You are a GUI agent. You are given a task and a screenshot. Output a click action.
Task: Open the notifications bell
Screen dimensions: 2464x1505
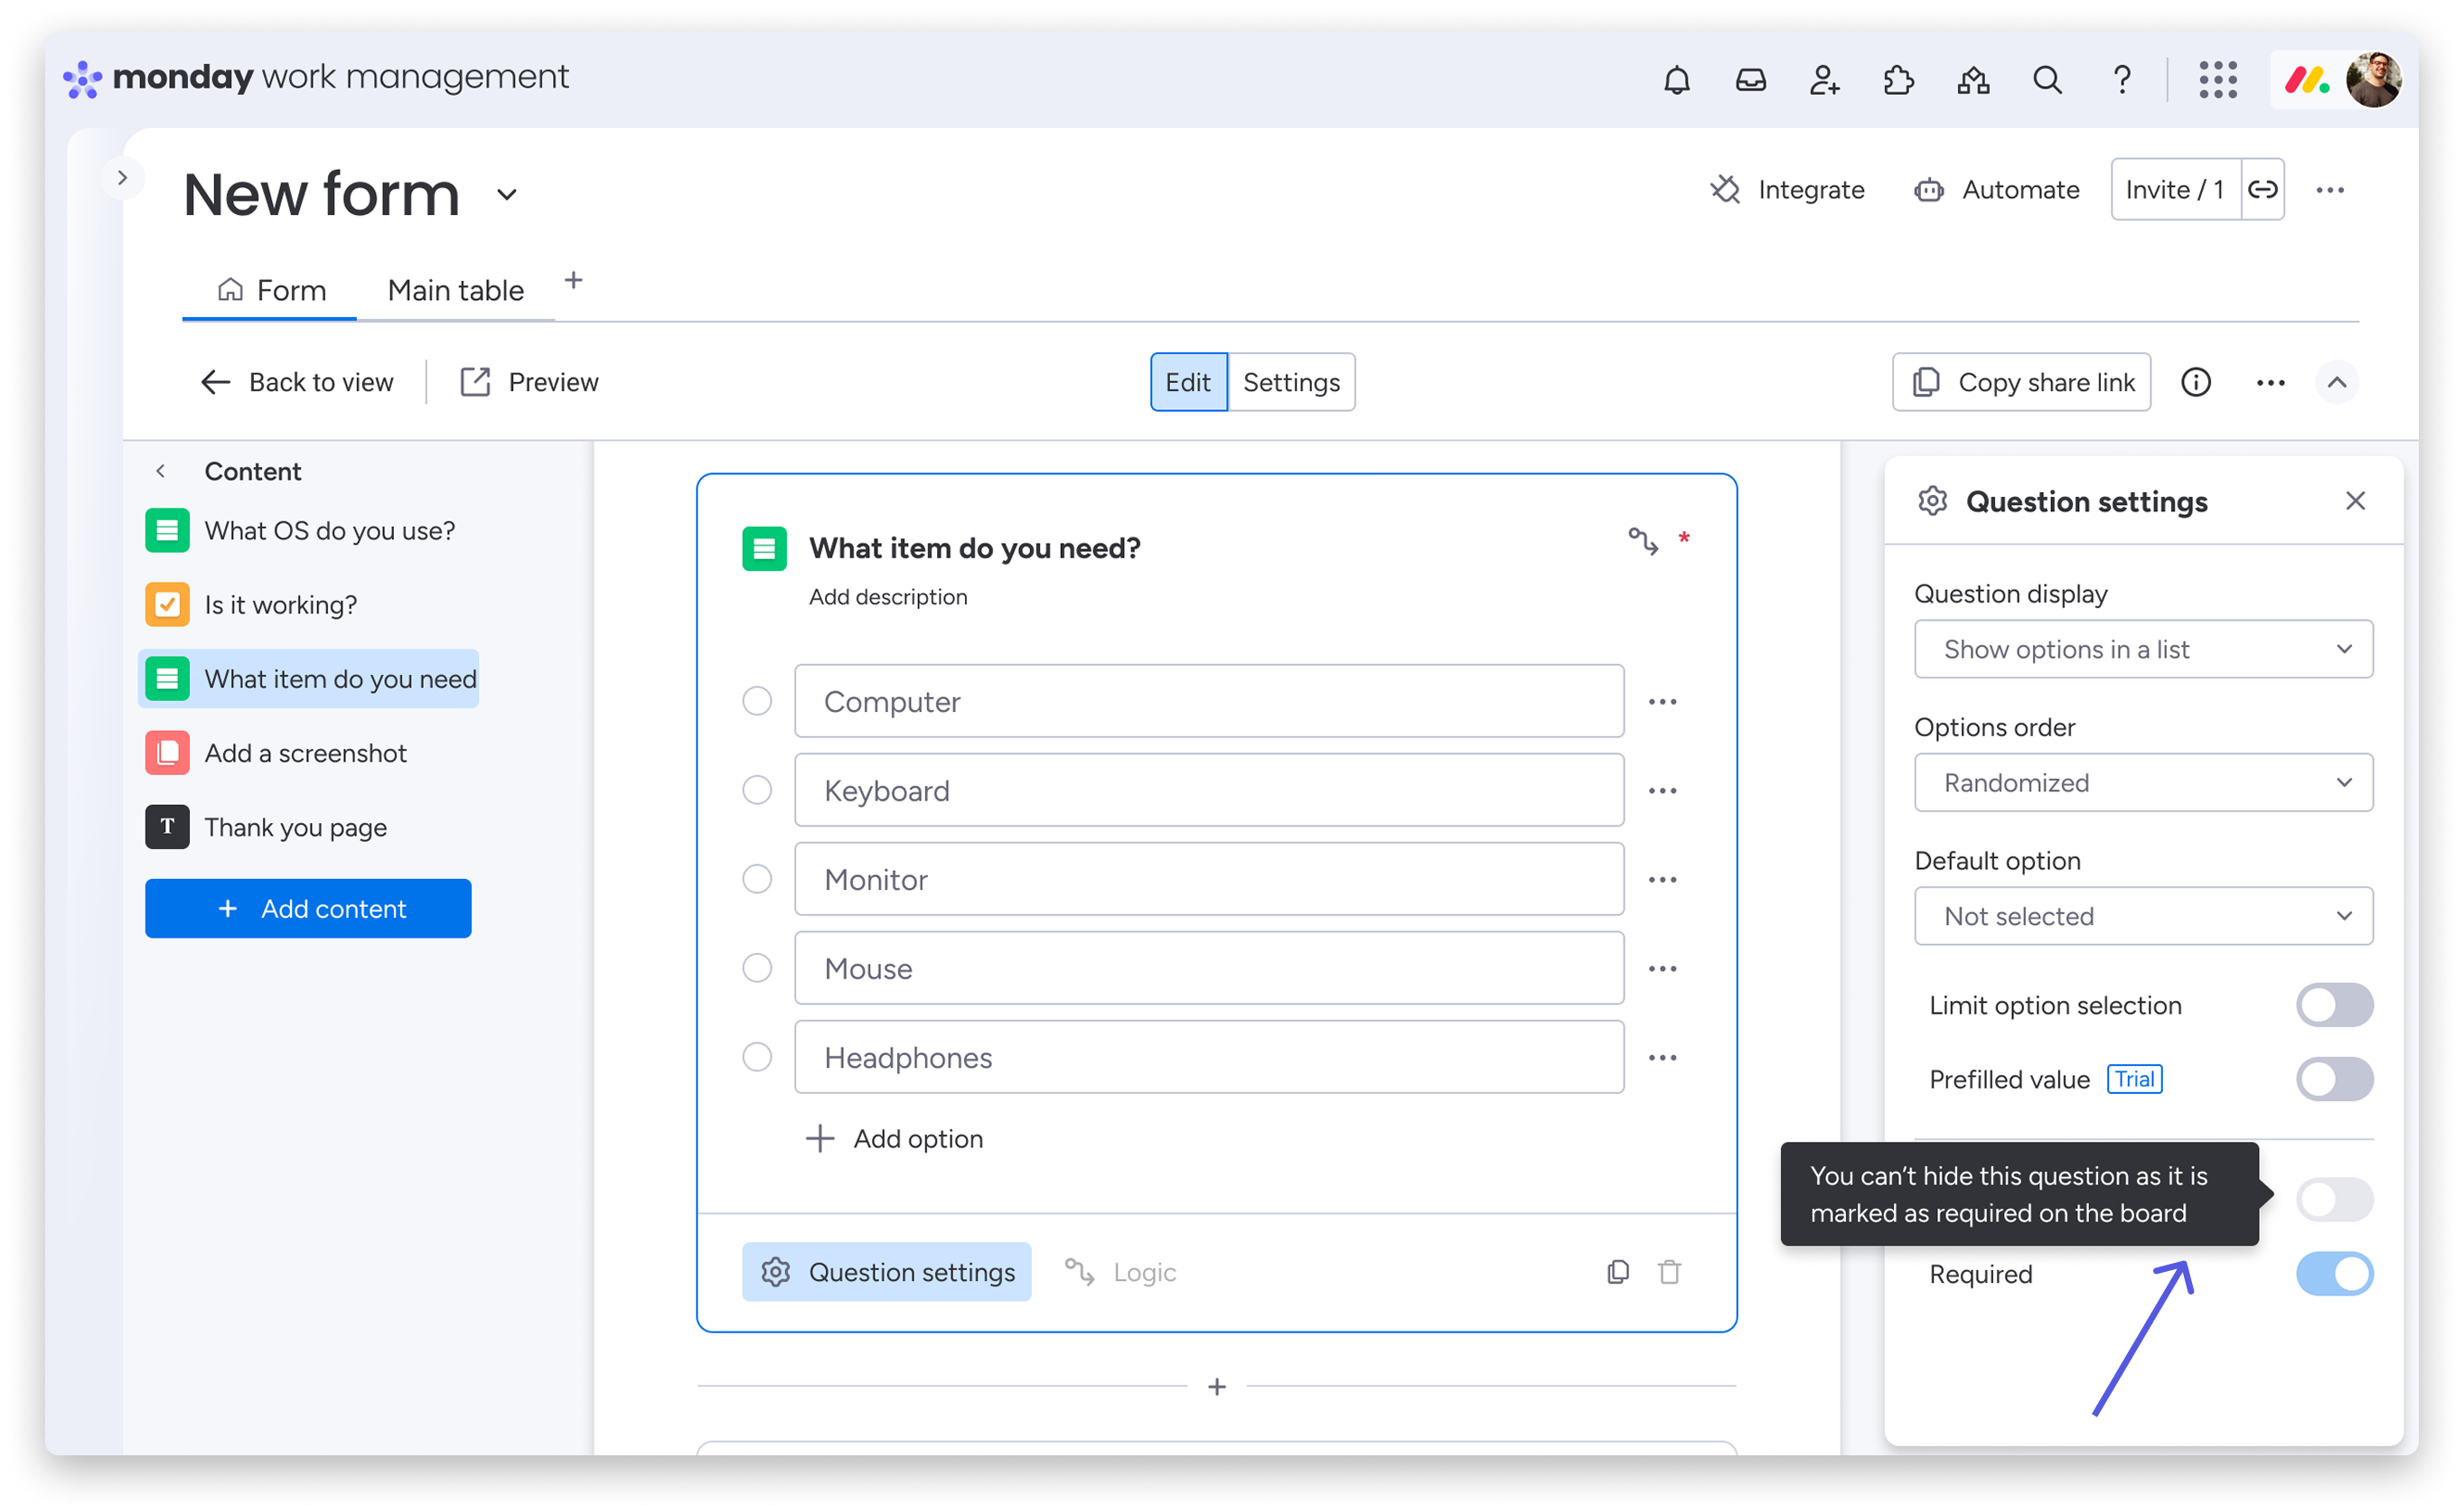pos(1676,79)
